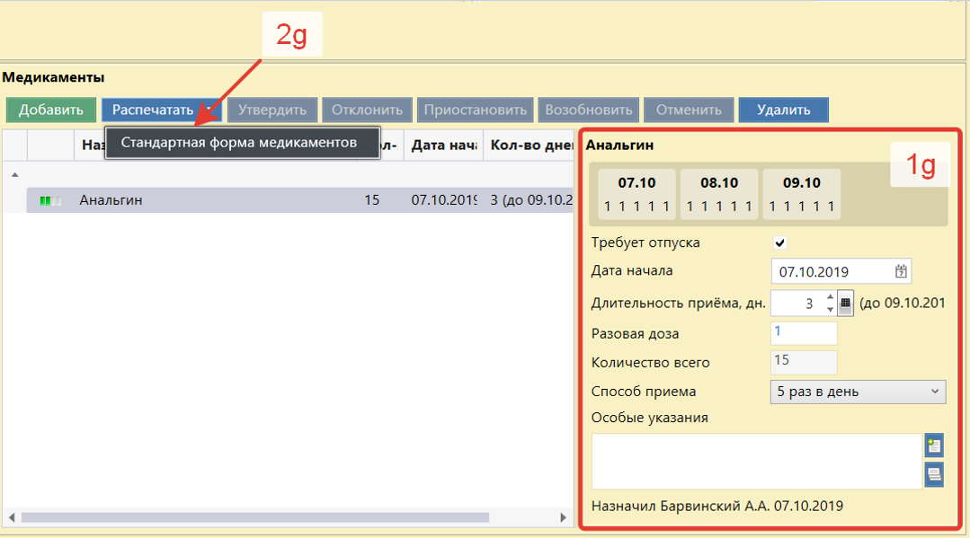970x538 pixels.
Task: Click the Распечатать button
Action: (x=153, y=110)
